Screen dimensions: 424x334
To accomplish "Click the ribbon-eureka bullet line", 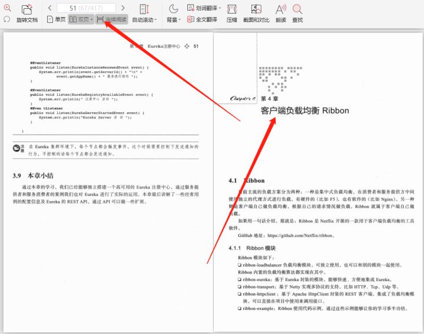I will tap(315, 279).
